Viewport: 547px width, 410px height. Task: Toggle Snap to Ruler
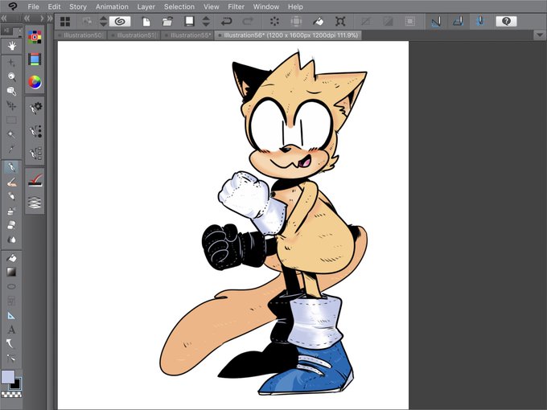coord(437,22)
